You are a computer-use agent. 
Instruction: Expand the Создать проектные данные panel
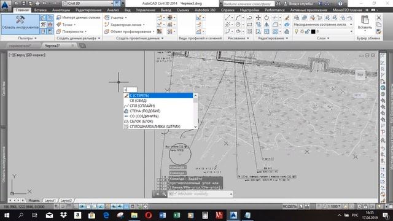[139, 38]
